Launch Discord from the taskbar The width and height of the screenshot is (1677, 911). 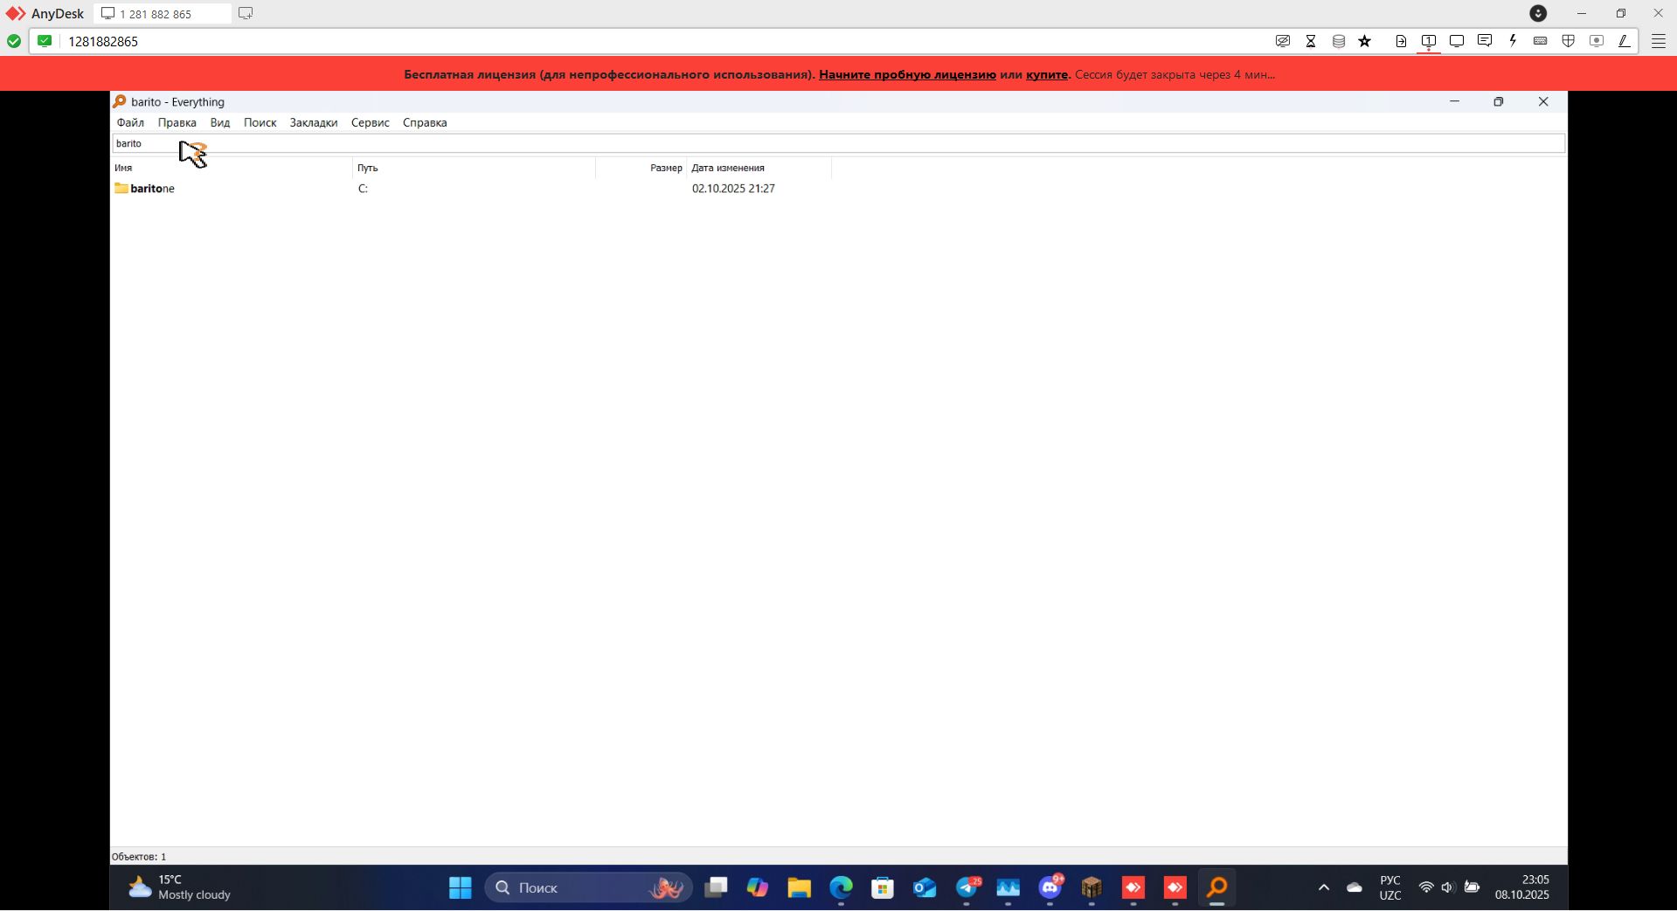click(x=1050, y=887)
